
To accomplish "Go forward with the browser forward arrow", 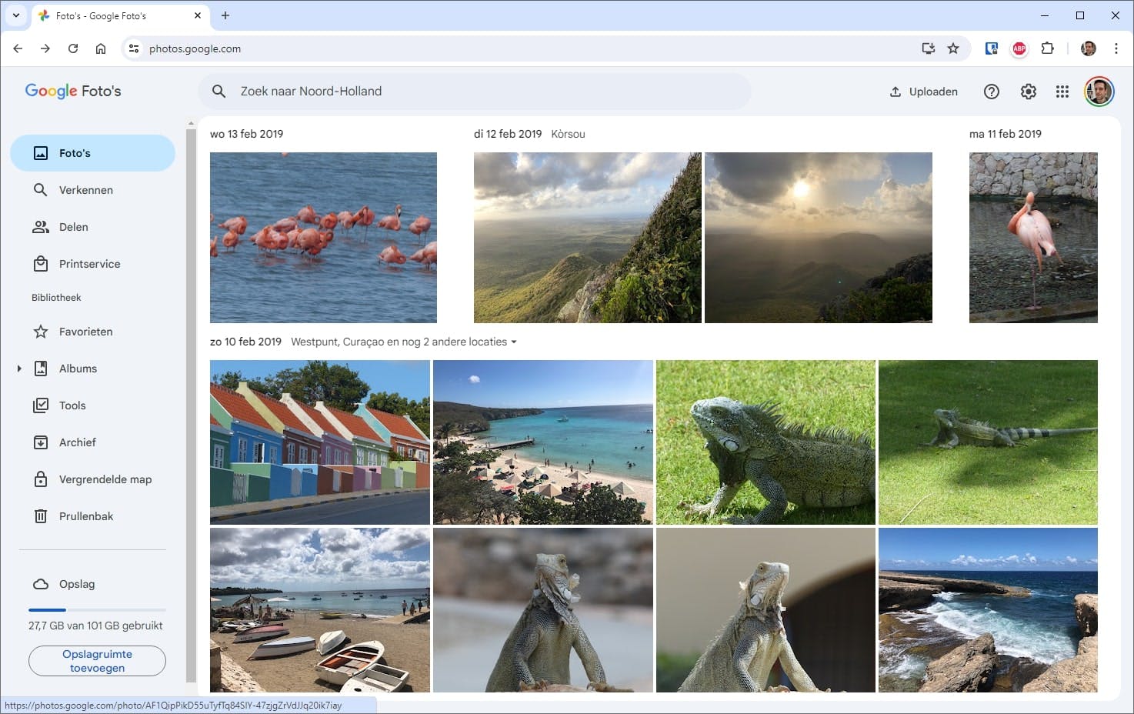I will (x=45, y=48).
